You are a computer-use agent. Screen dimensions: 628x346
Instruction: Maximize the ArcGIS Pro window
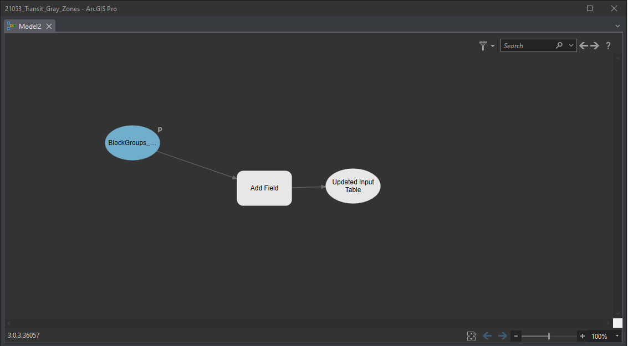tap(590, 8)
